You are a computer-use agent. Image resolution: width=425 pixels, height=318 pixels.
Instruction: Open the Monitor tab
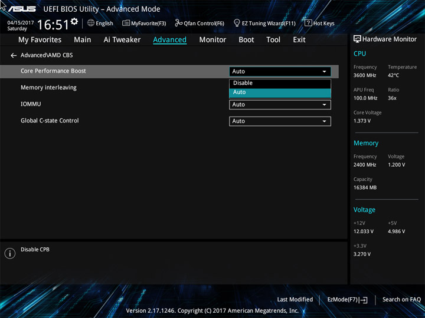[212, 40]
